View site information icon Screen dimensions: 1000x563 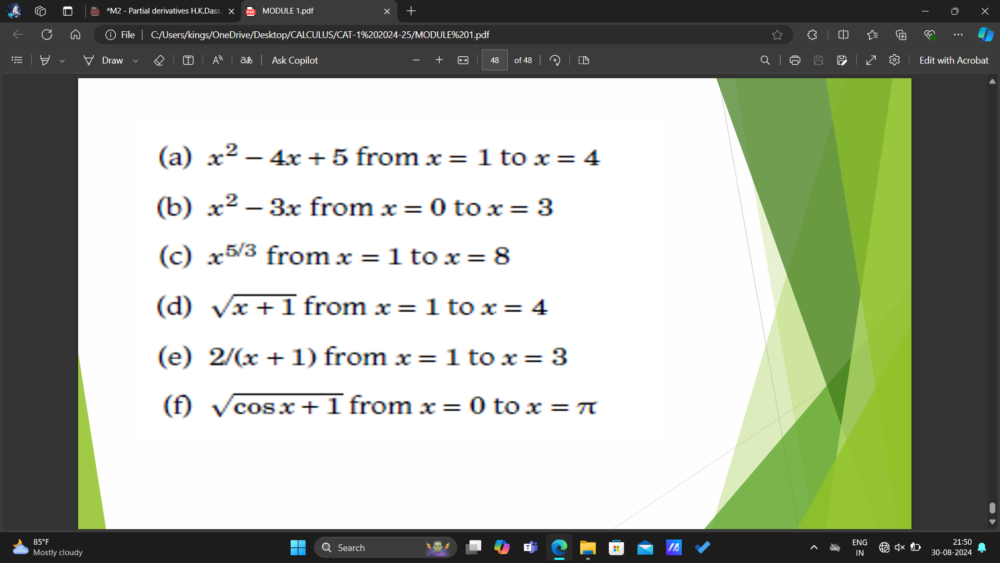pos(110,35)
